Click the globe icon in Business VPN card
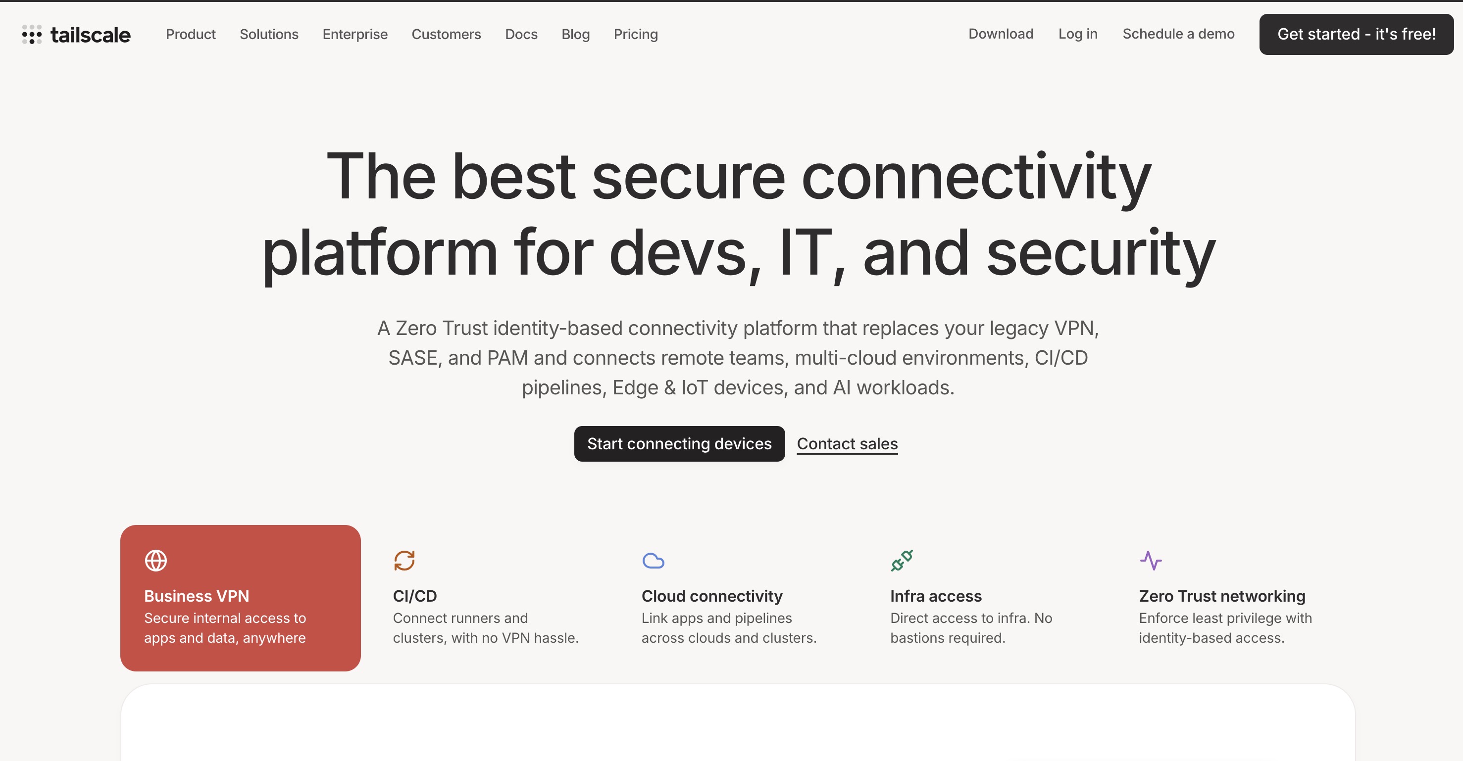 [155, 561]
